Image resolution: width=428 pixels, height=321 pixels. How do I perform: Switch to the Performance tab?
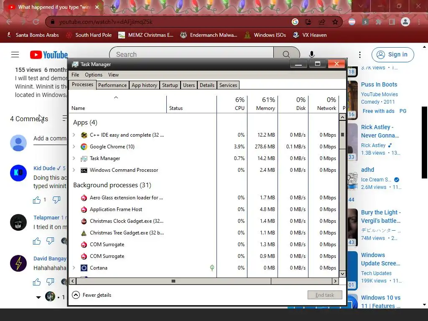click(x=112, y=85)
